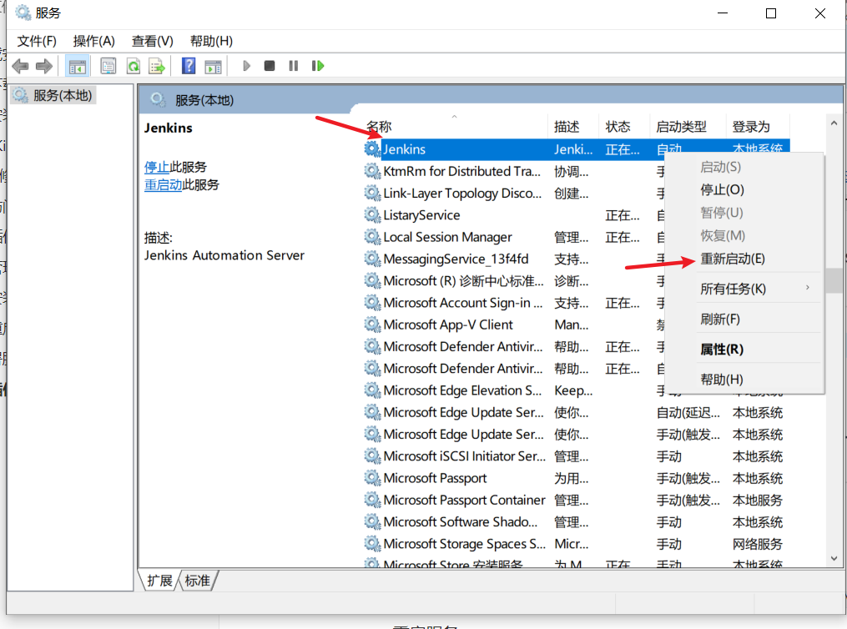Sort by the 启动类型 column header
847x629 pixels.
pyautogui.click(x=688, y=126)
